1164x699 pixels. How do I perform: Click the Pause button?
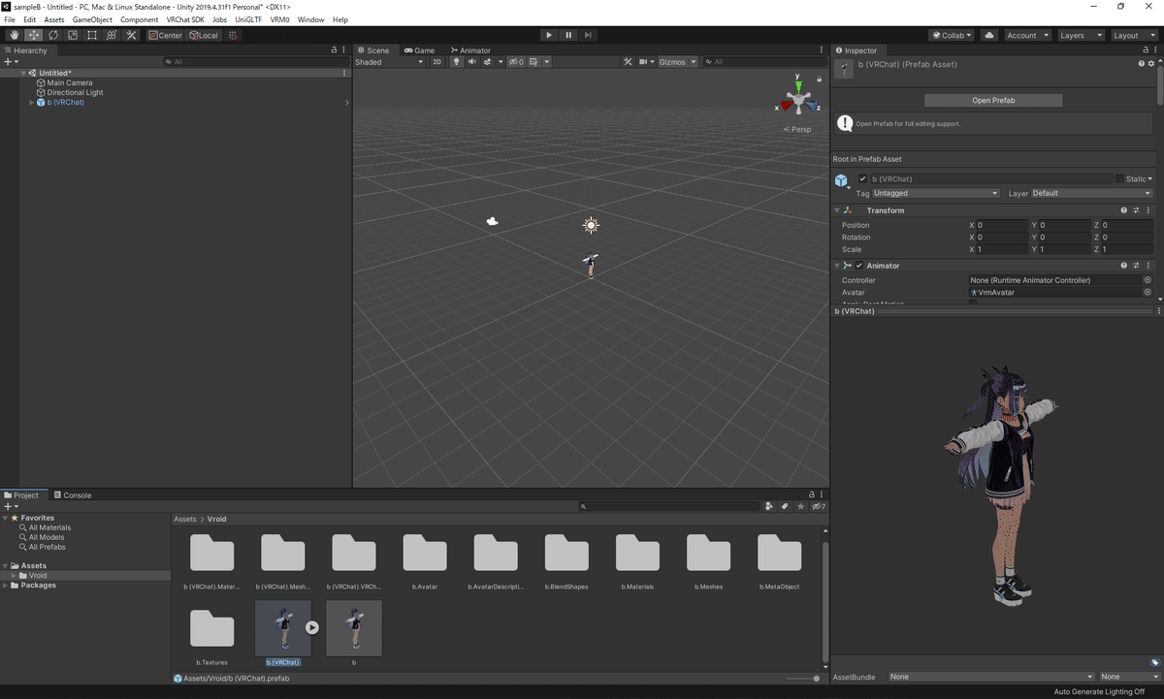pos(568,35)
